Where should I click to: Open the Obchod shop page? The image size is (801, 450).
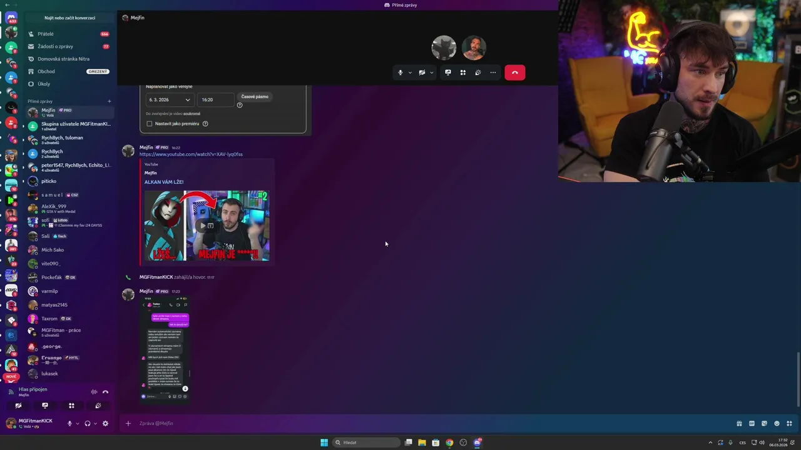[69, 71]
